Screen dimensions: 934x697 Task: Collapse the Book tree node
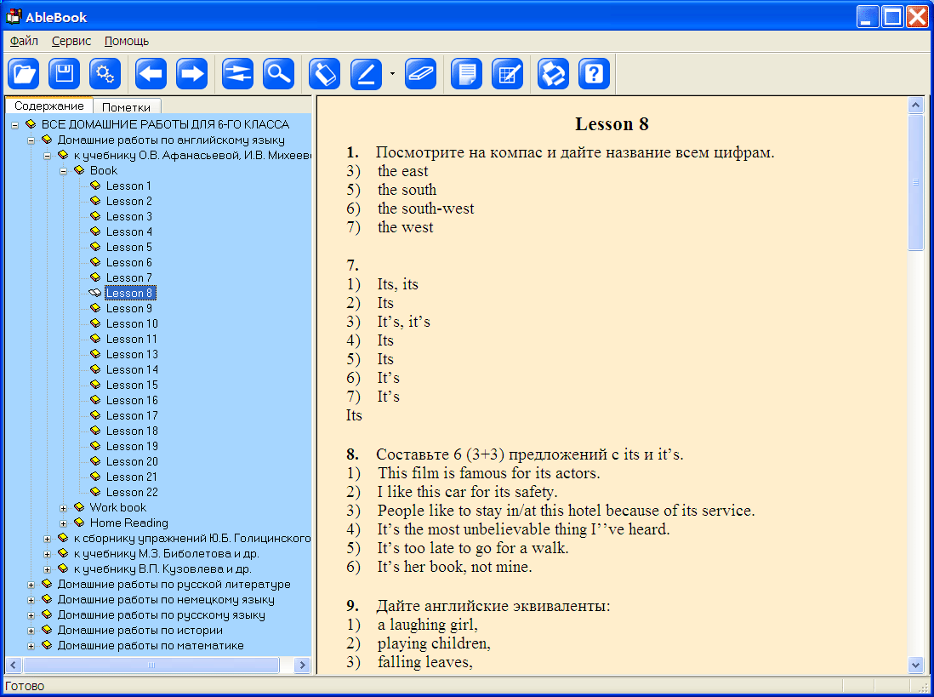click(64, 171)
